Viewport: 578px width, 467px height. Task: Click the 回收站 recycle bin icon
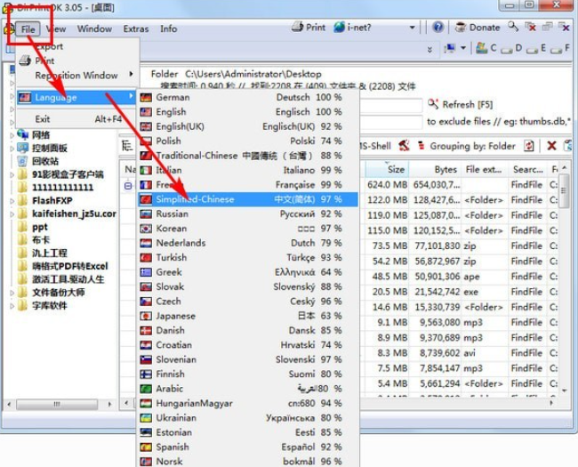coord(22,161)
